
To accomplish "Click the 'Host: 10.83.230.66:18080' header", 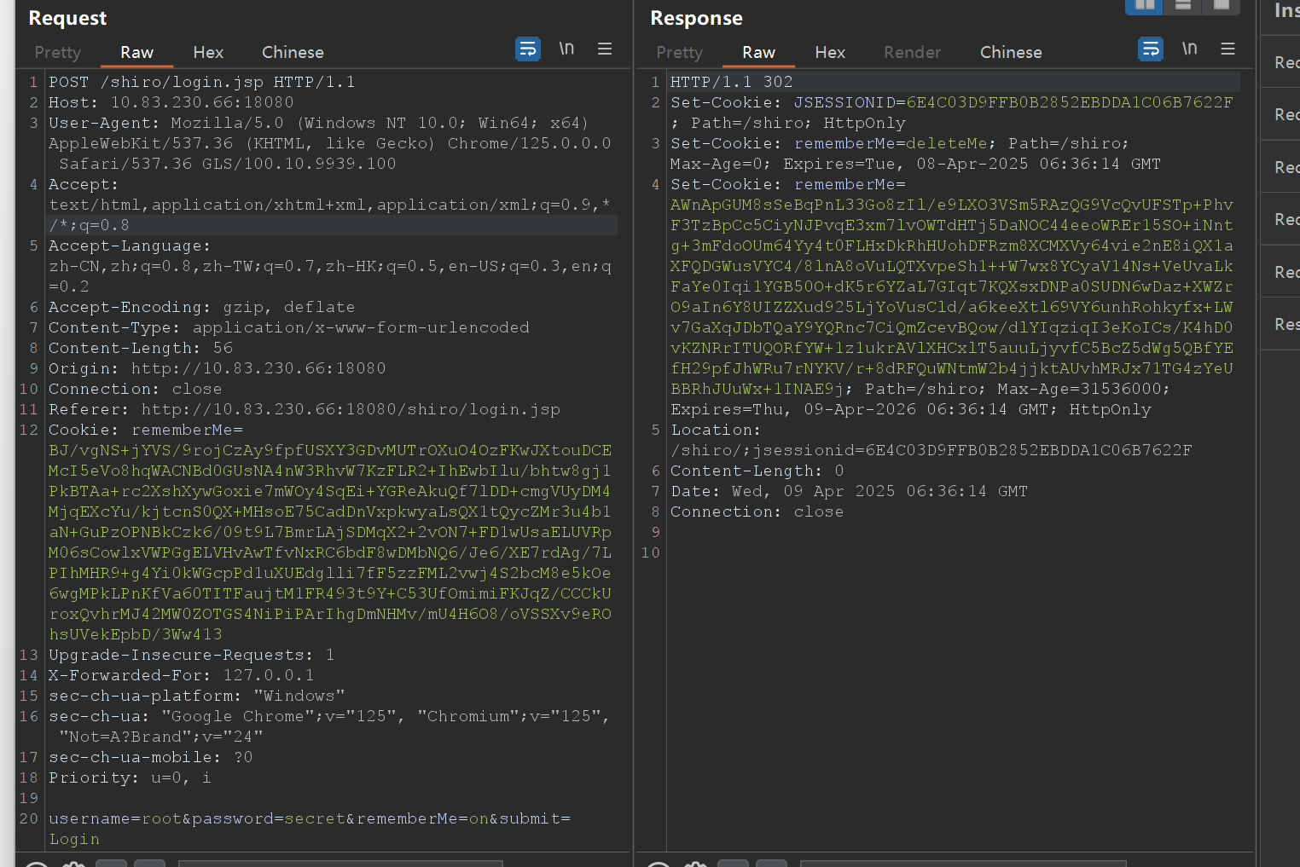I will click(171, 102).
